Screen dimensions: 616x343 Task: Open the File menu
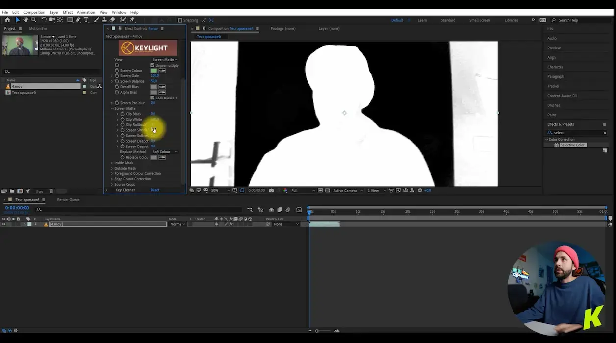click(5, 12)
